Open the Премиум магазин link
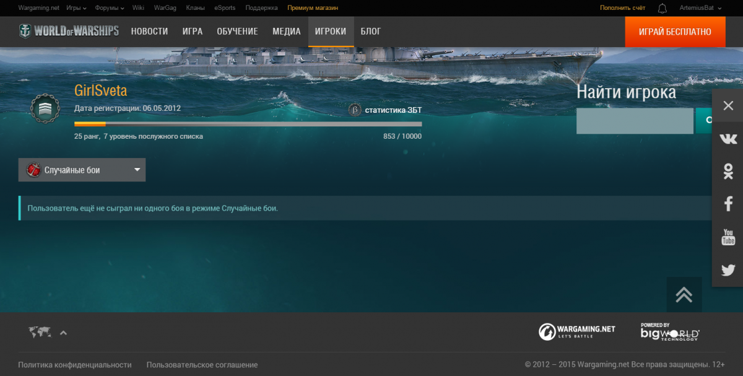This screenshot has height=376, width=743. 313,8
